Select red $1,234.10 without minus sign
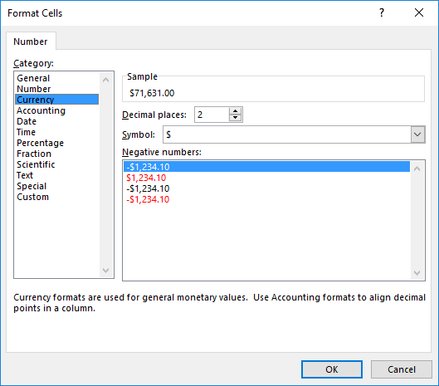The image size is (439, 386). (x=146, y=178)
